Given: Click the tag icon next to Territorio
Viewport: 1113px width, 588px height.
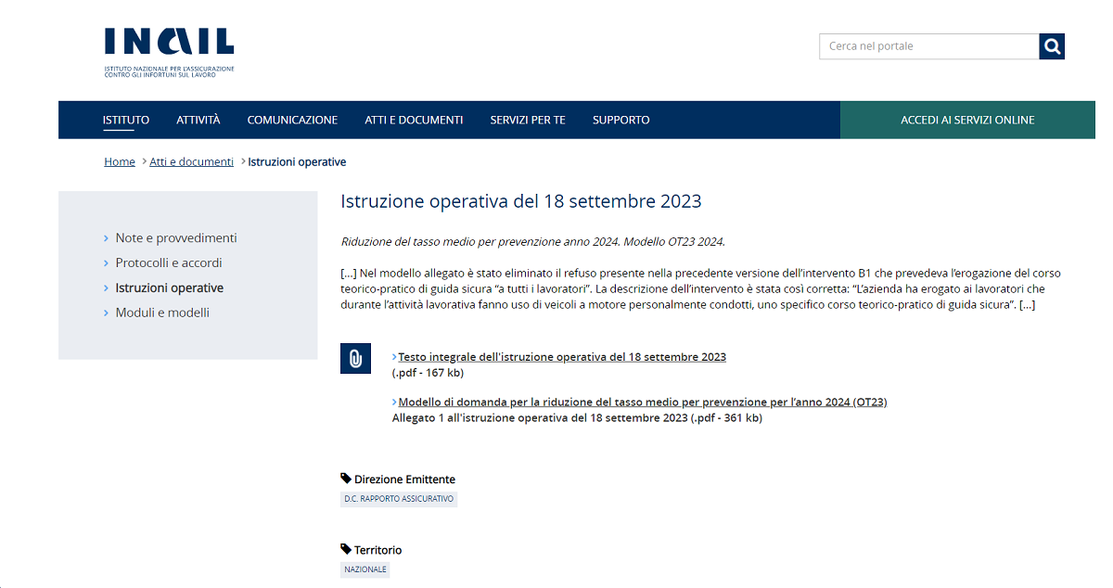Looking at the screenshot, I should click(x=346, y=549).
